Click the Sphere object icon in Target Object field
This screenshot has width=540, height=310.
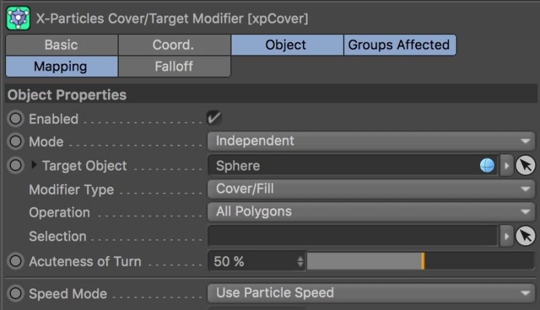tap(487, 165)
